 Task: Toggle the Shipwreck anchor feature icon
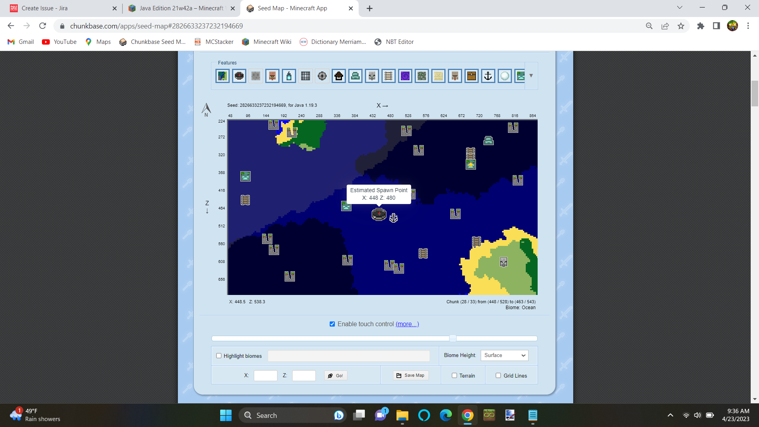pyautogui.click(x=488, y=76)
